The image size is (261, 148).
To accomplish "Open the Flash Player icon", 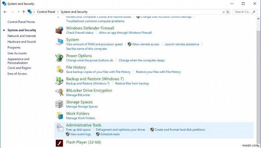I will 59,143.
